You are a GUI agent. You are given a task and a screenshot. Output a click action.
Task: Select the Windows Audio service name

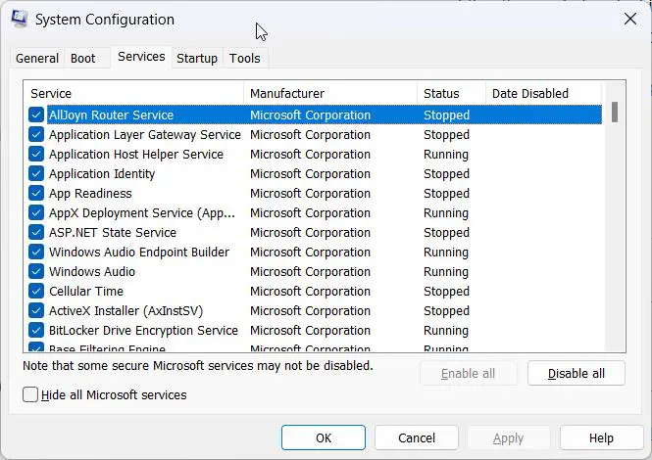pyautogui.click(x=92, y=271)
